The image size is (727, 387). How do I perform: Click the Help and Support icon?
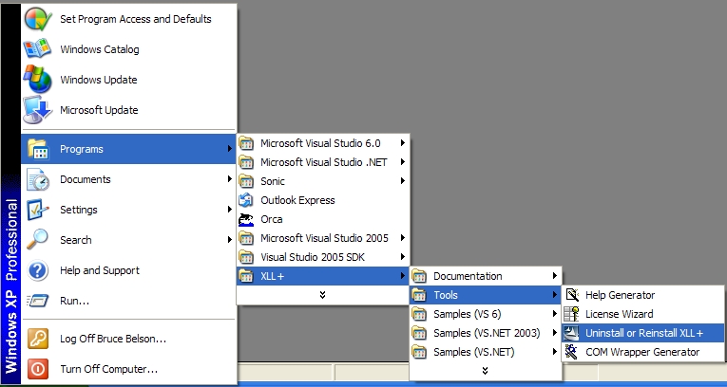click(38, 270)
